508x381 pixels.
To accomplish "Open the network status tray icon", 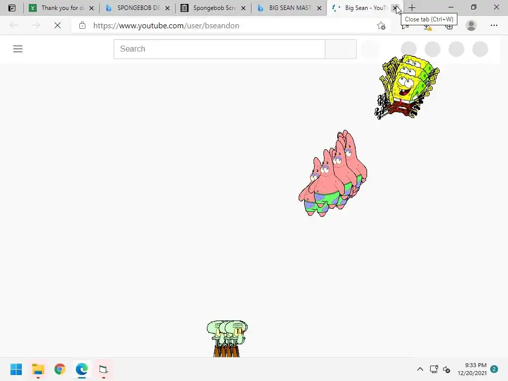I will click(434, 369).
